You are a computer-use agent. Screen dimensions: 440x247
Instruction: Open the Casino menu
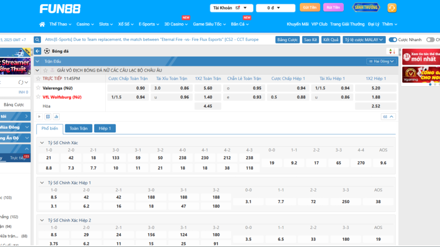pyautogui.click(x=85, y=24)
